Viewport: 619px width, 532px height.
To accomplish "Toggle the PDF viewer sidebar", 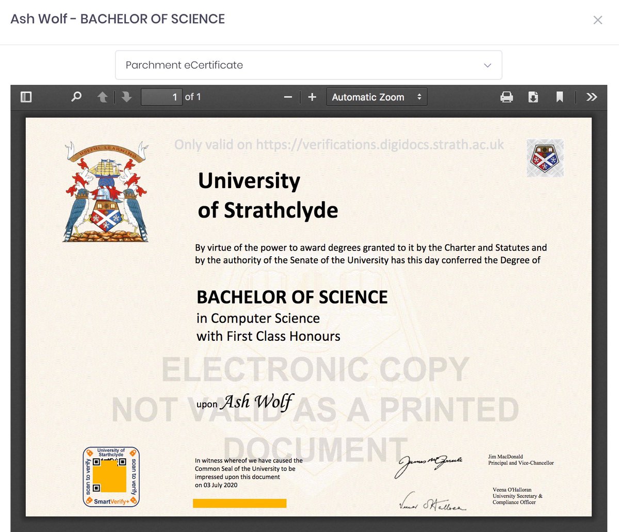I will tap(26, 97).
